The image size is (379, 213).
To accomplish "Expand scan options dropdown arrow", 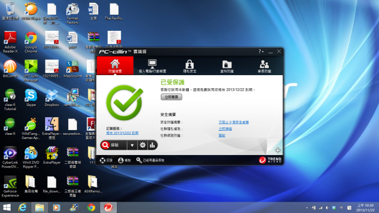I will (x=132, y=145).
